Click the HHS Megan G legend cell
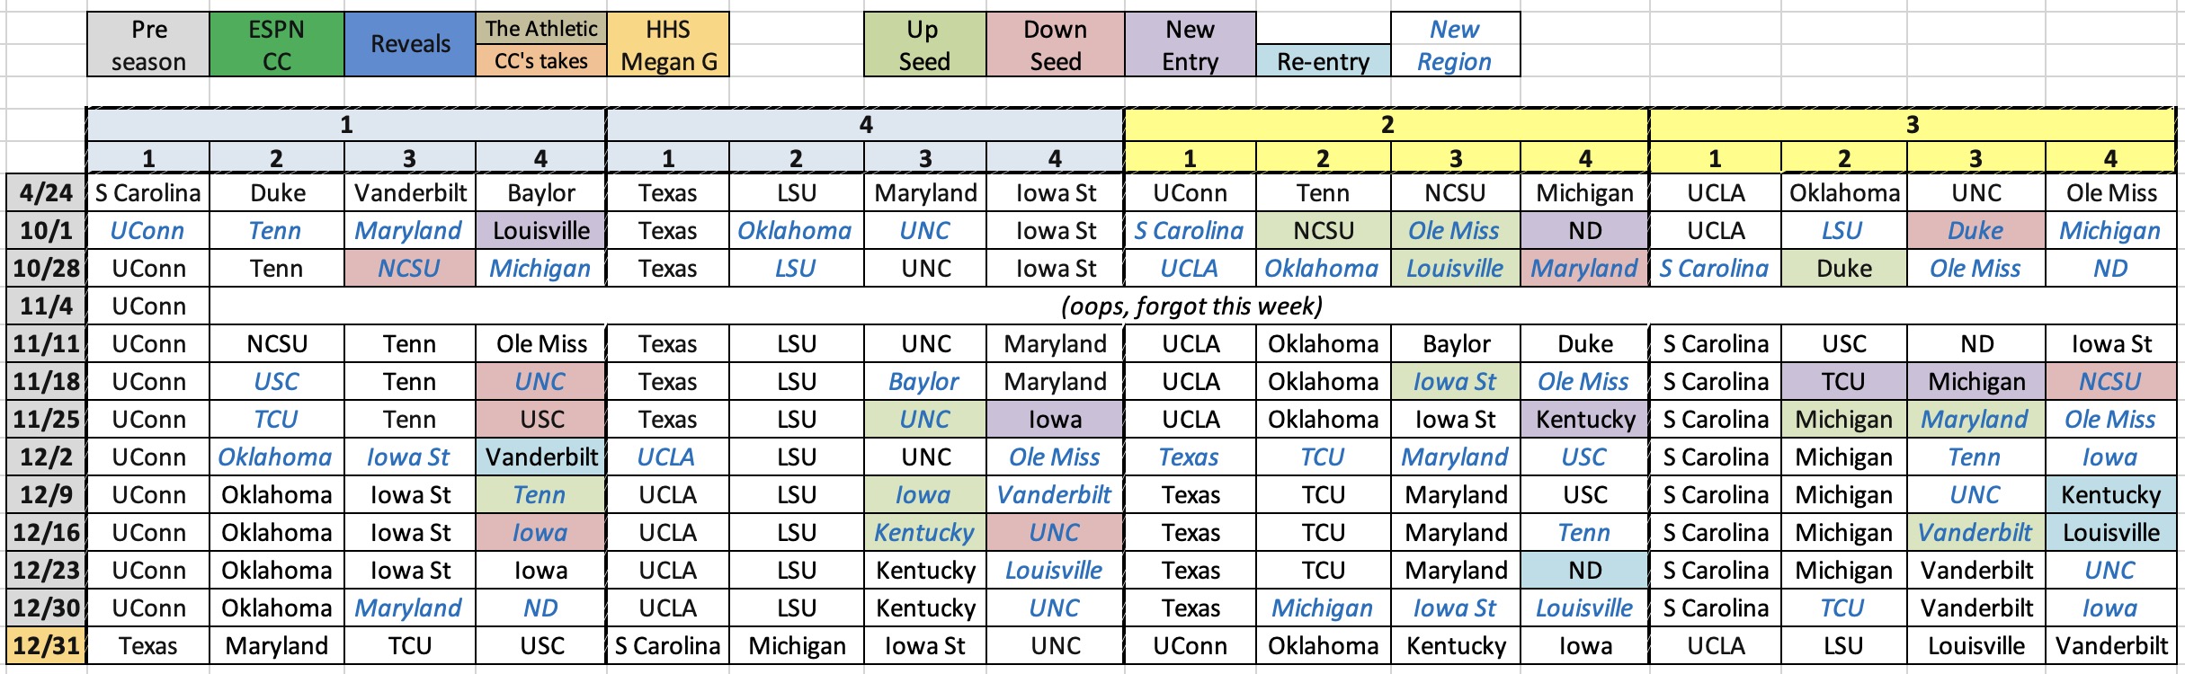Screen dimensions: 2185x674 tap(668, 45)
